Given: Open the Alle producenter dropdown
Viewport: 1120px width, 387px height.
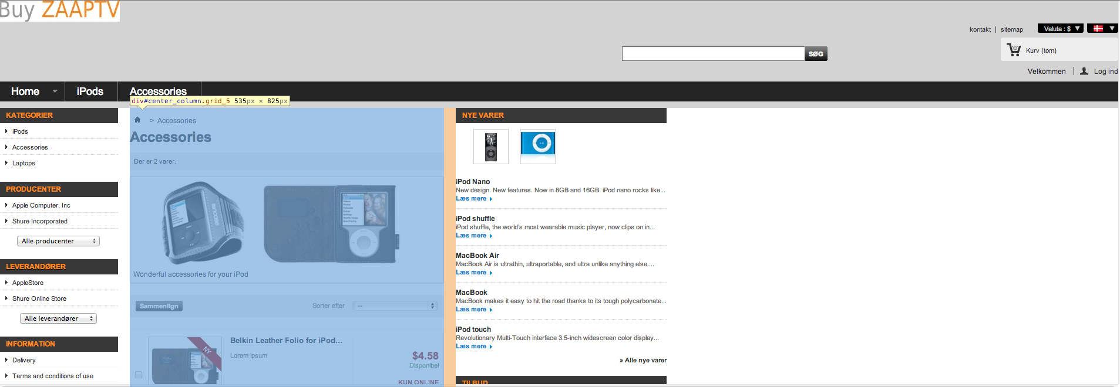Looking at the screenshot, I should [x=58, y=241].
